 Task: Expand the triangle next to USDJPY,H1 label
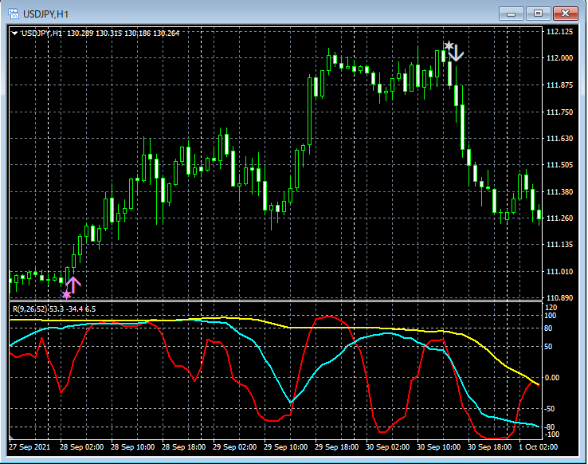click(14, 33)
